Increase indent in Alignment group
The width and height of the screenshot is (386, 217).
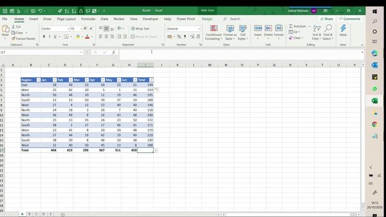click(x=125, y=37)
